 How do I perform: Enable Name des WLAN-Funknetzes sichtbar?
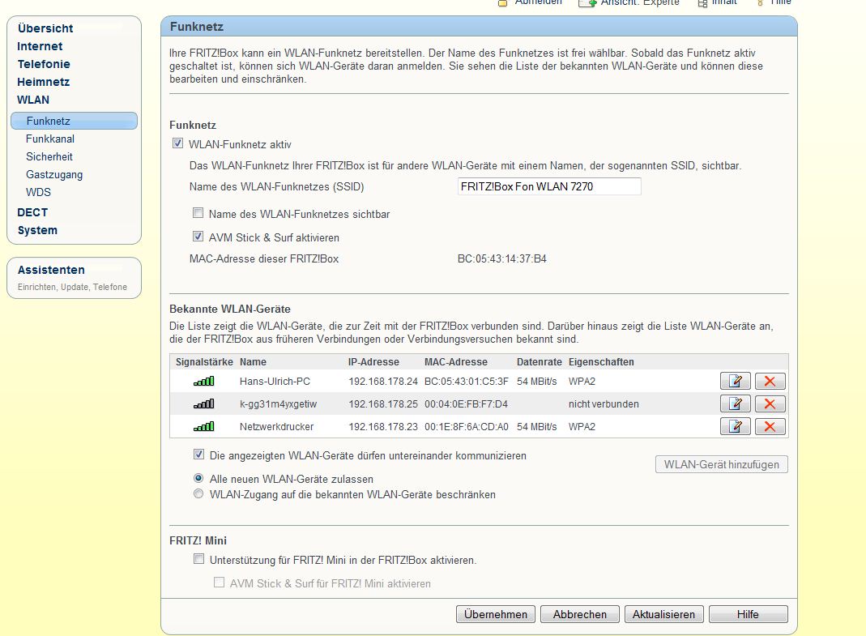(x=198, y=213)
